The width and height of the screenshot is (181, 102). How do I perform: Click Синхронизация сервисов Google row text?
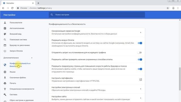[x=66, y=31]
